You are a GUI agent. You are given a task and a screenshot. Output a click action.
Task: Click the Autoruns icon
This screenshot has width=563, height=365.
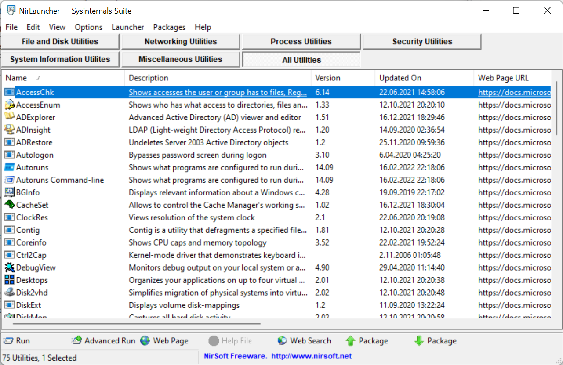tap(9, 167)
